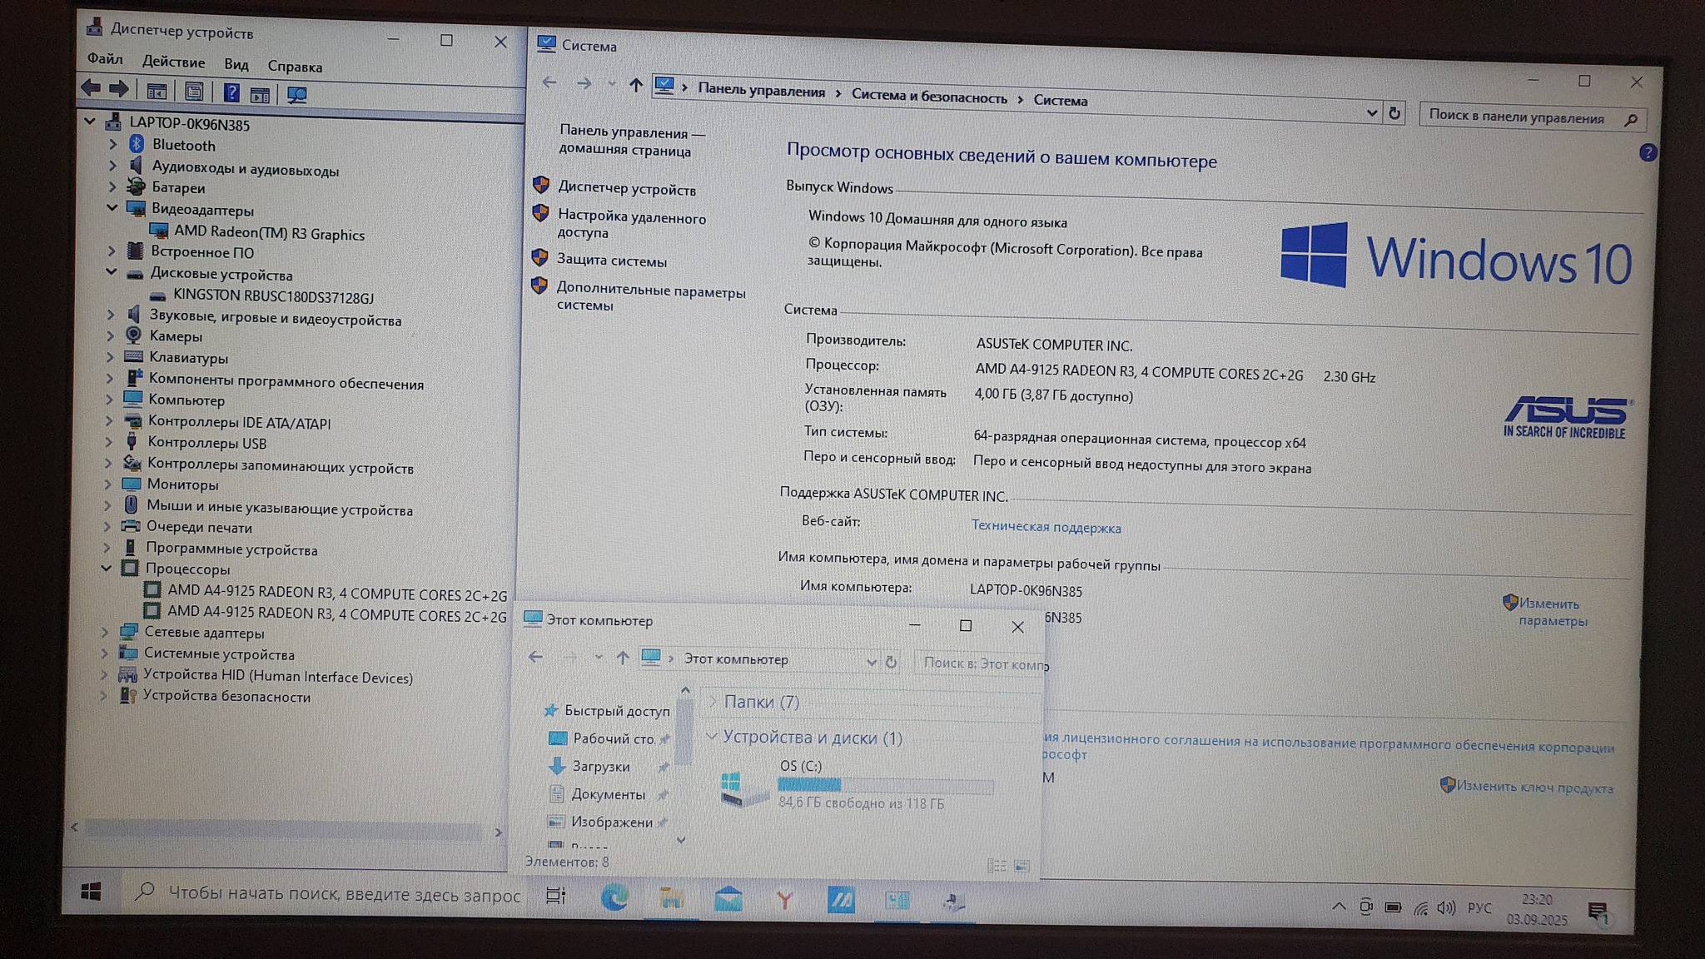This screenshot has height=959, width=1705.
Task: Open the Справка menu
Action: tap(295, 66)
